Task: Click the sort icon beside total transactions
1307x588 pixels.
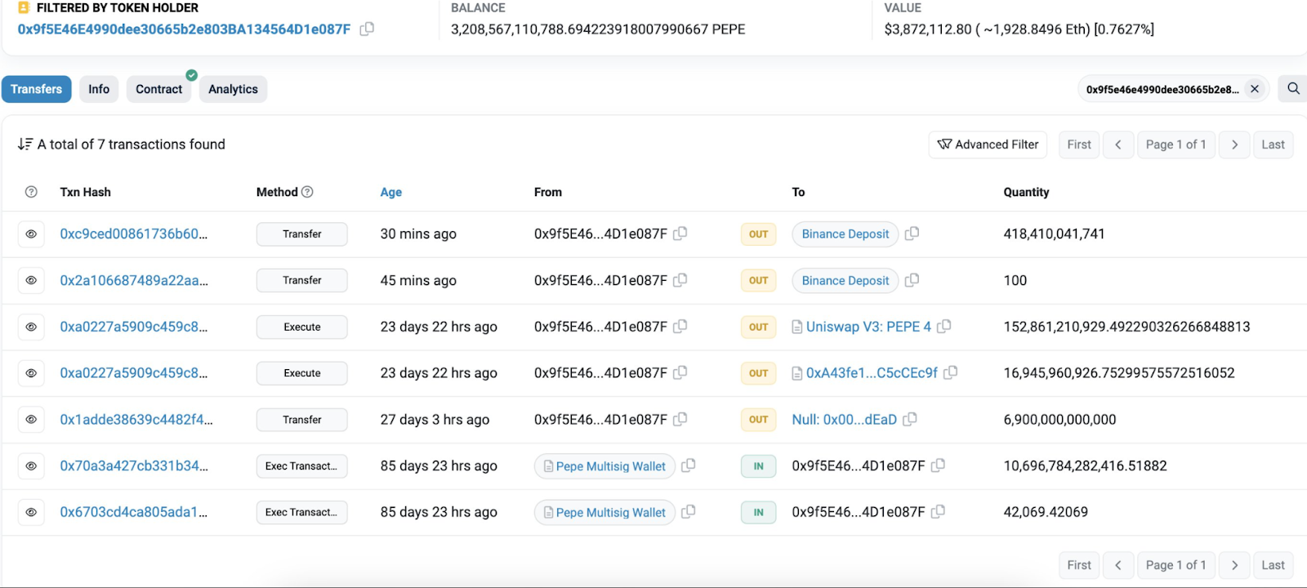Action: tap(25, 145)
